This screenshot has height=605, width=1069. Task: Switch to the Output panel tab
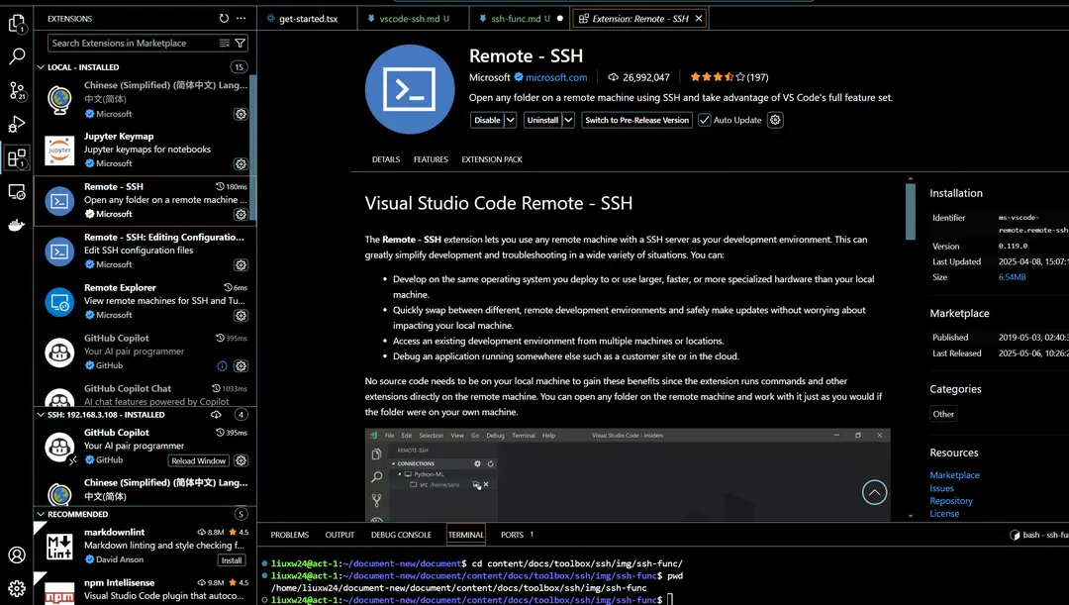[340, 535]
